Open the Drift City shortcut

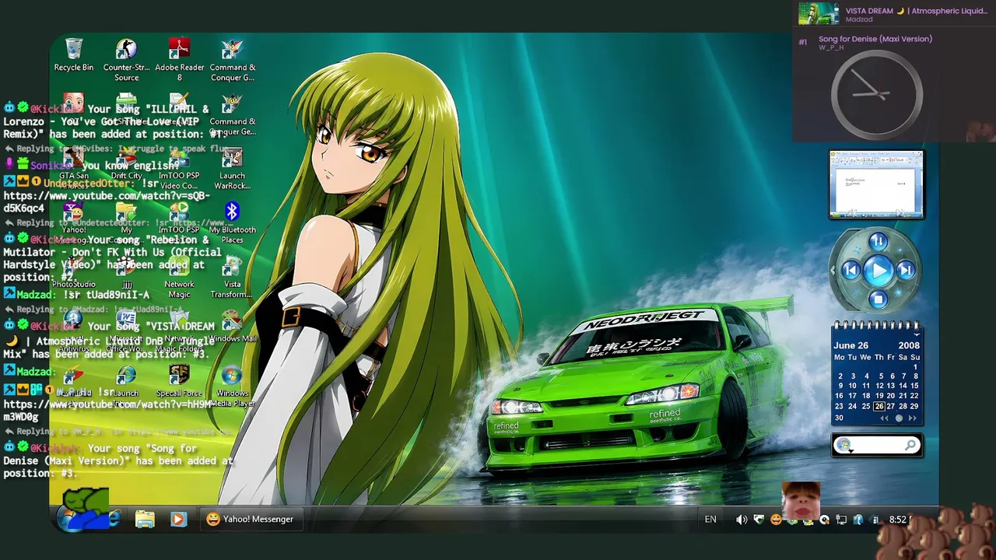pos(126,165)
